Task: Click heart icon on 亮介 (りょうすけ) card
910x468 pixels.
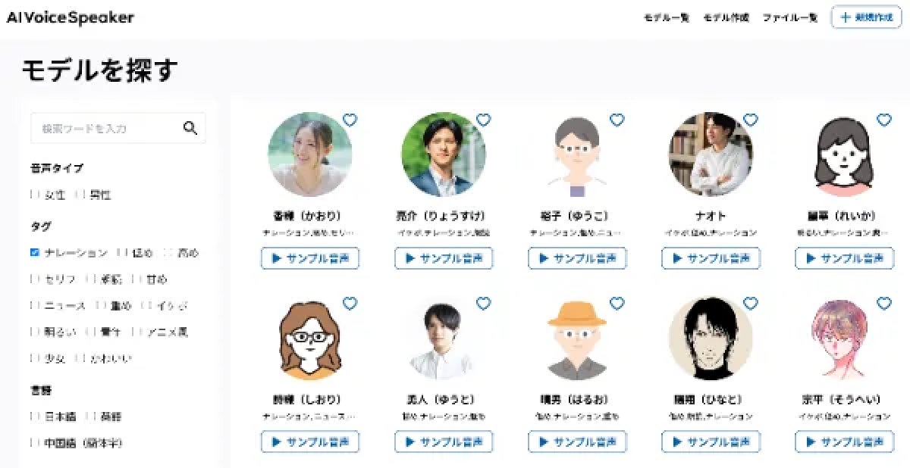Action: point(483,120)
